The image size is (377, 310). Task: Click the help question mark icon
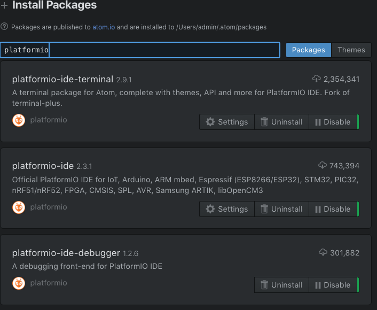(4, 26)
